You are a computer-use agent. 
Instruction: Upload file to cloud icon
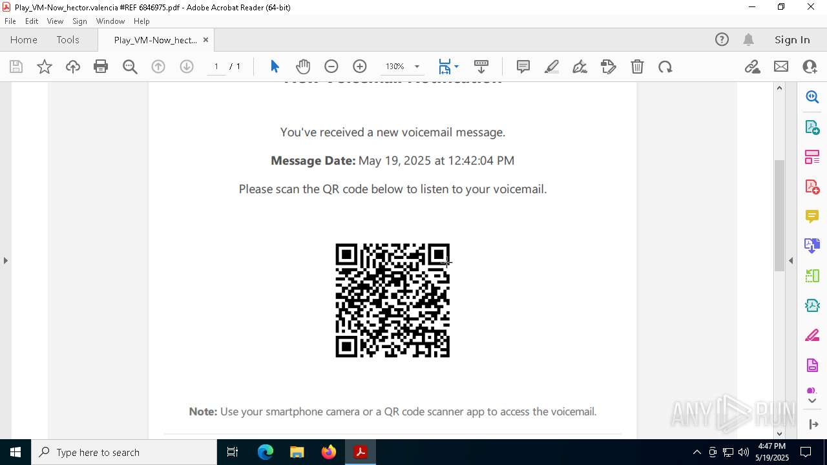[x=73, y=67]
